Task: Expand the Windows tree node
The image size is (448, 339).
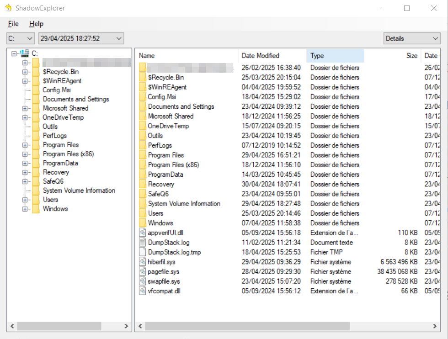Action: tap(25, 209)
